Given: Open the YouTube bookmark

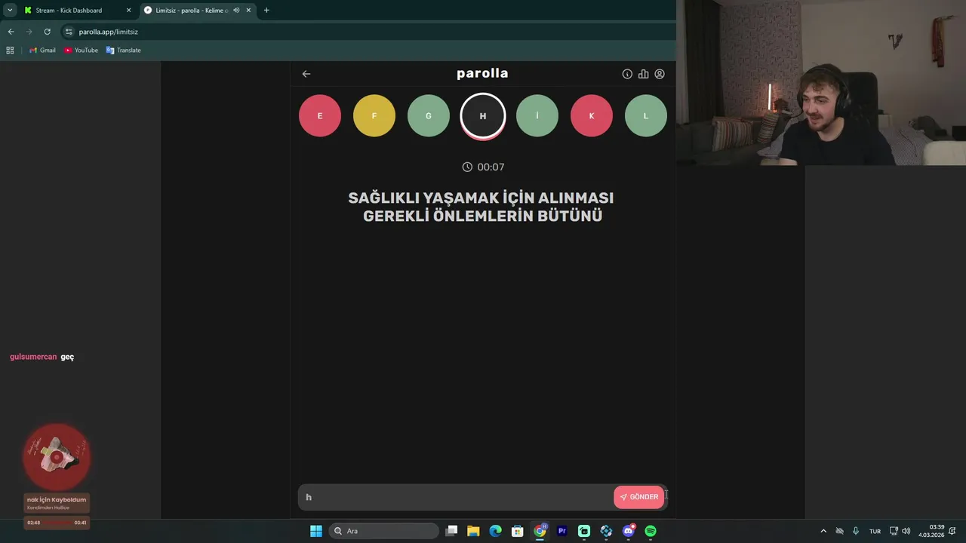Looking at the screenshot, I should click(81, 51).
